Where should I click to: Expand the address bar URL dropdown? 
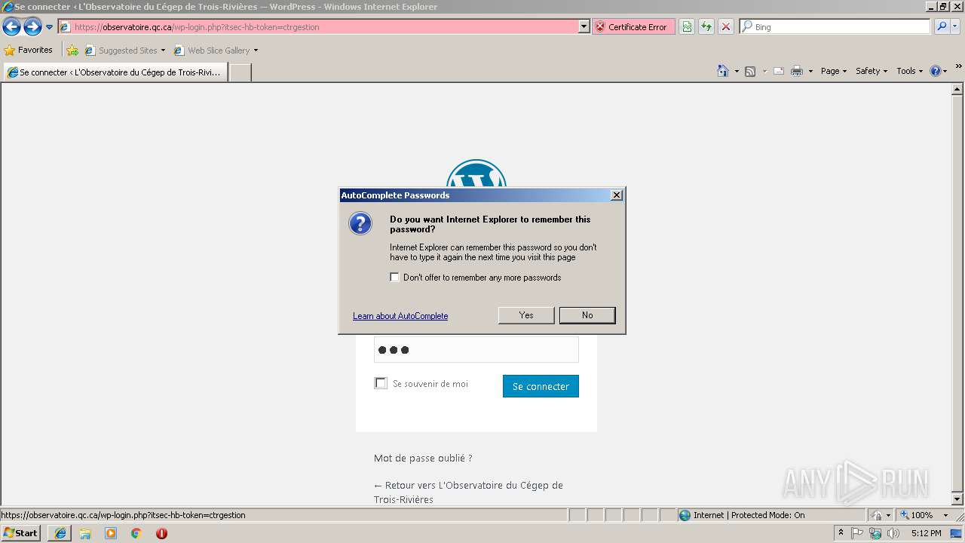pos(584,26)
